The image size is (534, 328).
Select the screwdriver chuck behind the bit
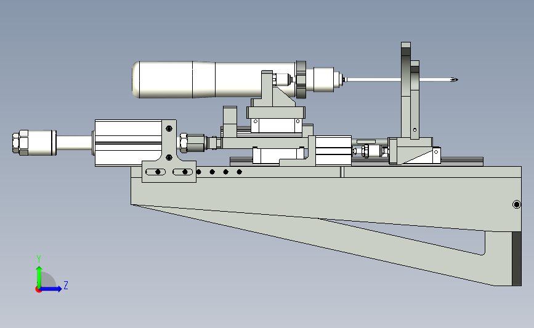(323, 79)
